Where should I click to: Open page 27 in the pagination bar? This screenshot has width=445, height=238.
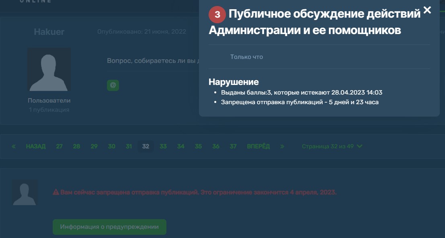tap(59, 146)
